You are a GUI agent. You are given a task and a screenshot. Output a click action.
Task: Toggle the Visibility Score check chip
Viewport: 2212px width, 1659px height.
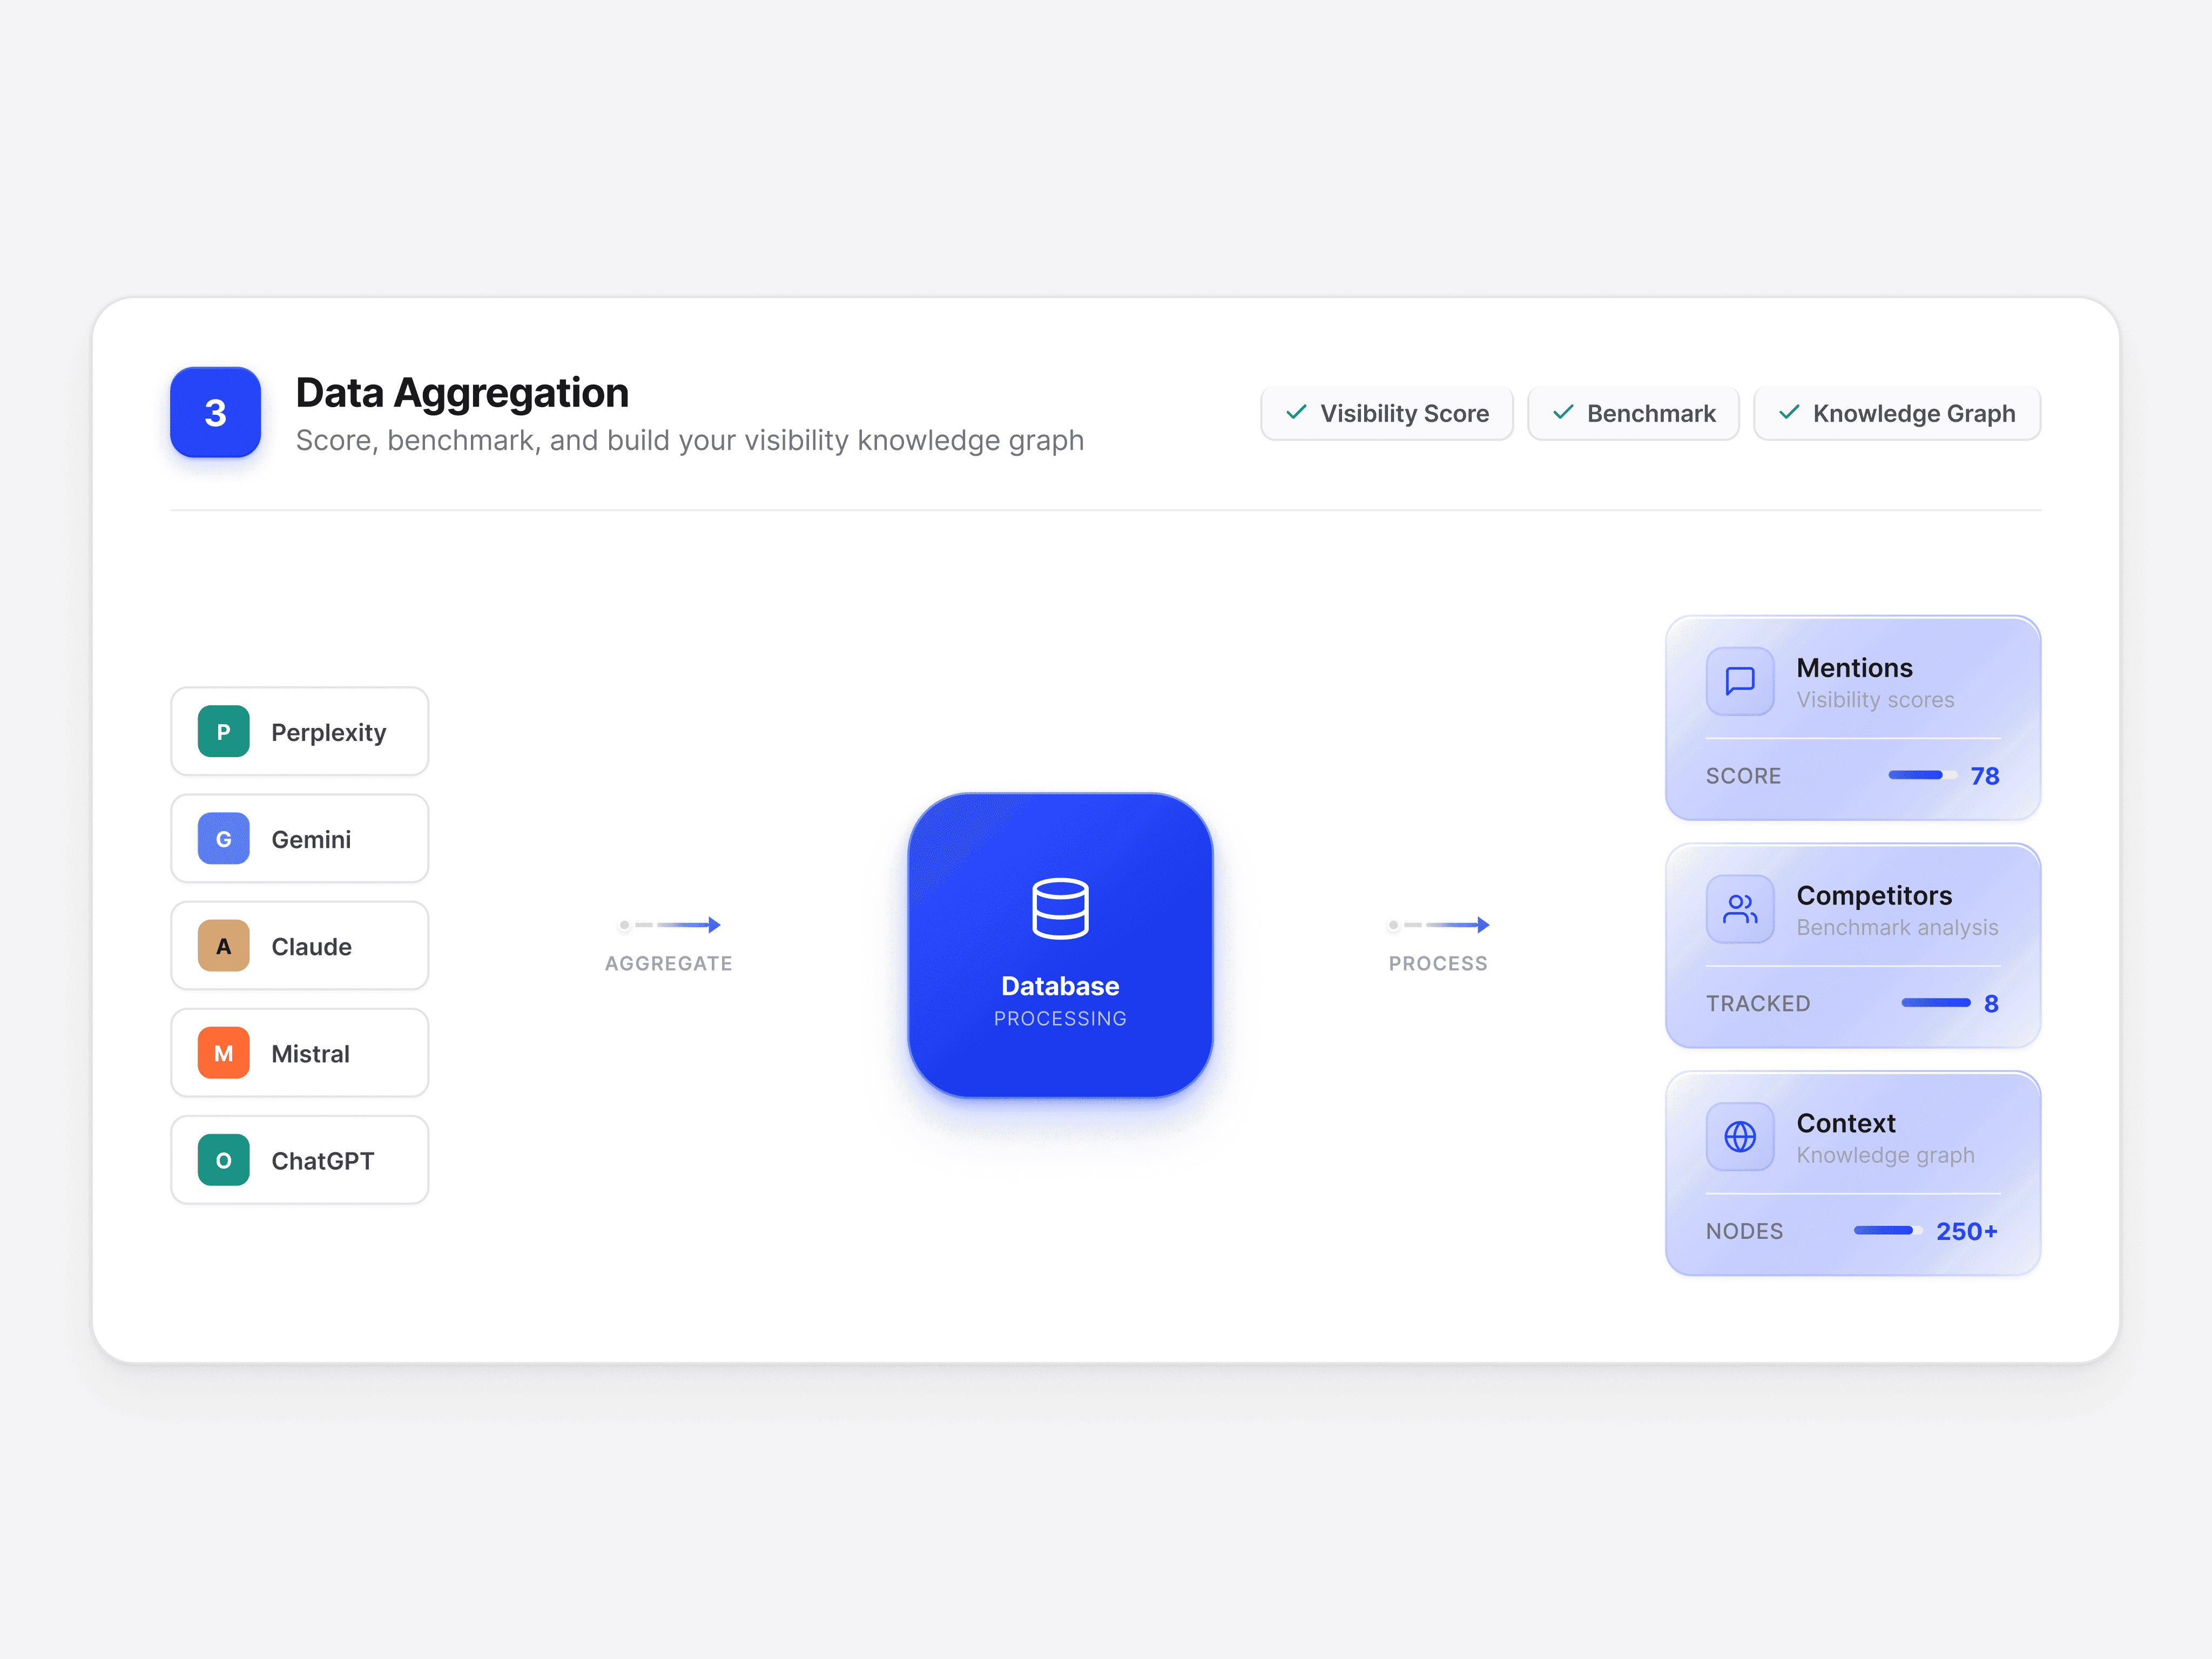[x=1386, y=413]
